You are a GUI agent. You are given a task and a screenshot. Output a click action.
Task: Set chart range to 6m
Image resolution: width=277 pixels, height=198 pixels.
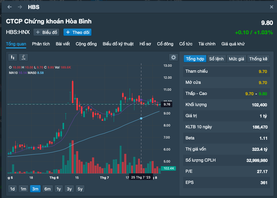coord(48,189)
